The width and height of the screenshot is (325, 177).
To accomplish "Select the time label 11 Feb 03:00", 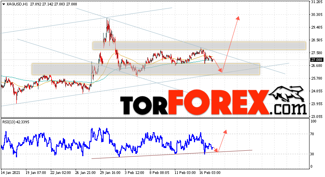I will click(x=185, y=173).
